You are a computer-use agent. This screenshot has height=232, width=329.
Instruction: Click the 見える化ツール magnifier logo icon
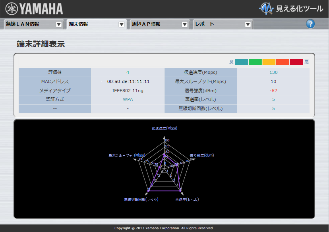(267, 8)
